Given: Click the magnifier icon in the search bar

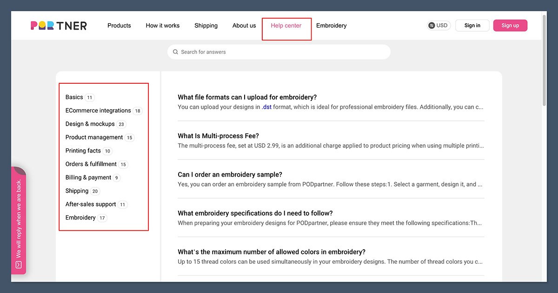Looking at the screenshot, I should 175,52.
